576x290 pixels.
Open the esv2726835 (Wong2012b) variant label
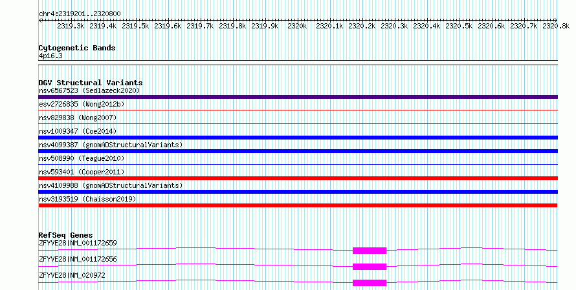click(82, 104)
